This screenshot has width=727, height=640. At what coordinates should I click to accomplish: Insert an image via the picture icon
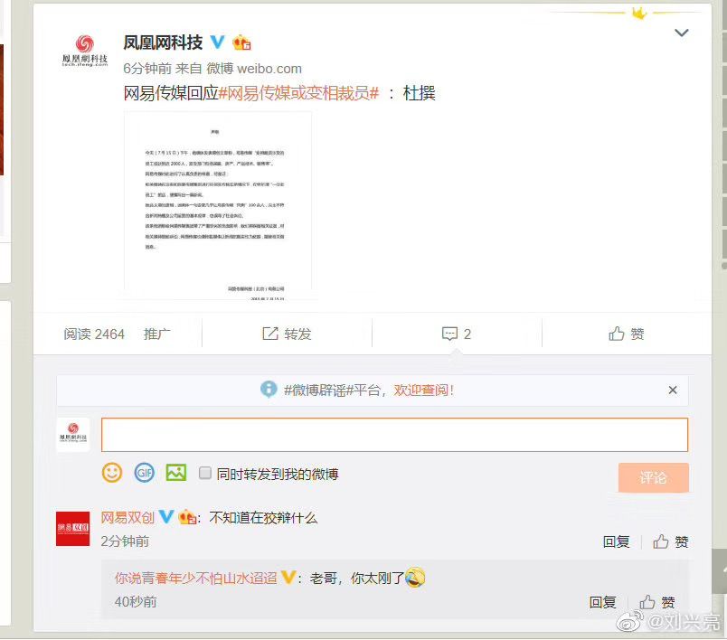point(176,473)
